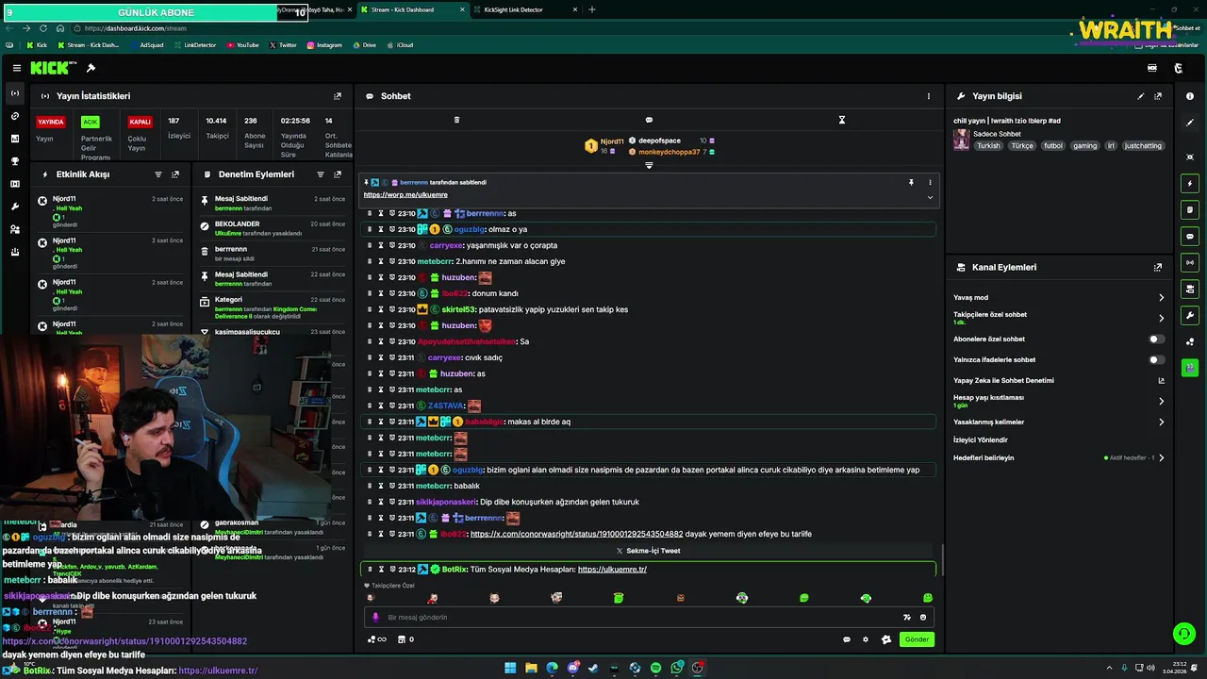Viewport: 1207px width, 679px height.
Task: Click the trash icon in chat toolbar
Action: 456,120
